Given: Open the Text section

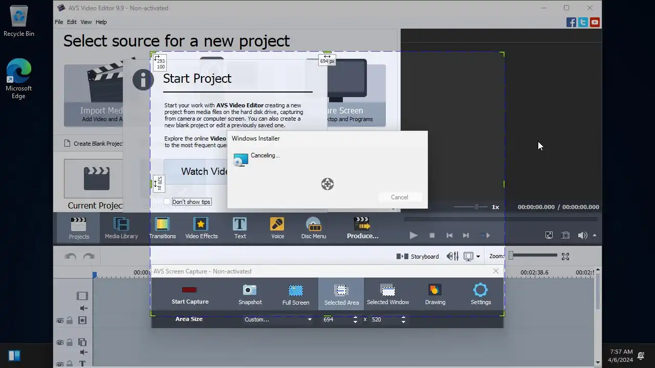Looking at the screenshot, I should [x=240, y=228].
